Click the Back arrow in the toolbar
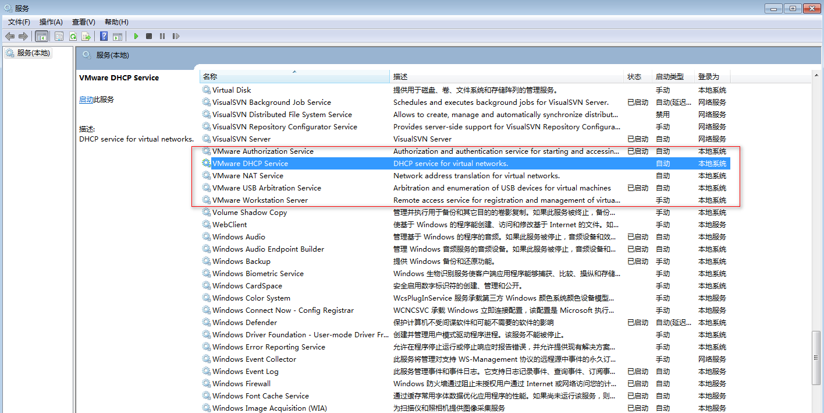Screen dimensions: 824x413 coord(10,36)
